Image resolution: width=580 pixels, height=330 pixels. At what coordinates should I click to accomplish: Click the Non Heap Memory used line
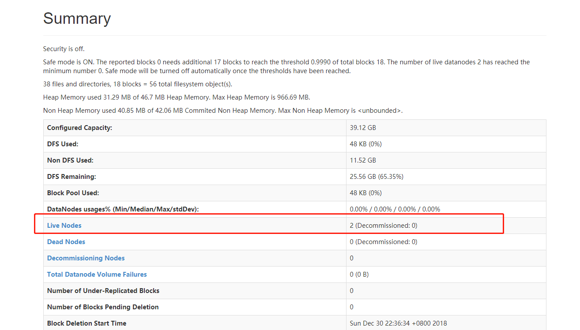[x=223, y=111]
